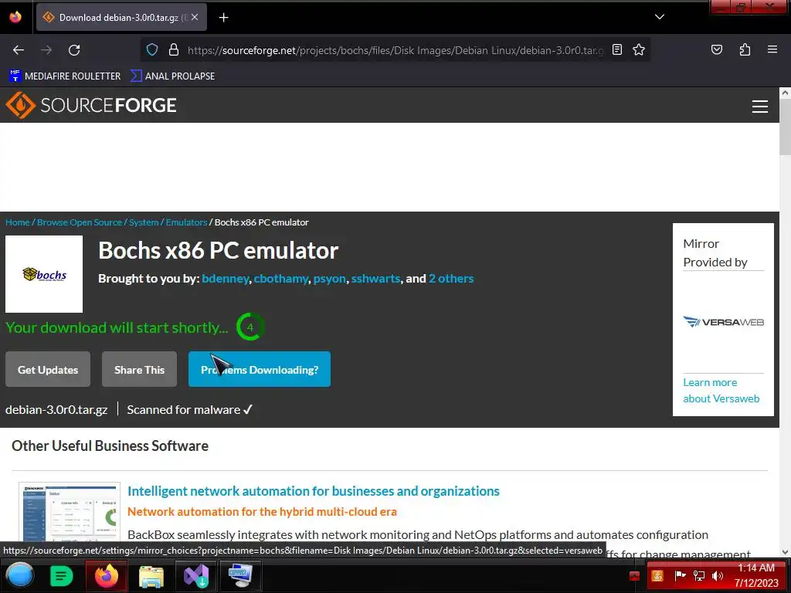Image resolution: width=791 pixels, height=593 pixels.
Task: View cbothamy's profile link
Action: point(281,279)
